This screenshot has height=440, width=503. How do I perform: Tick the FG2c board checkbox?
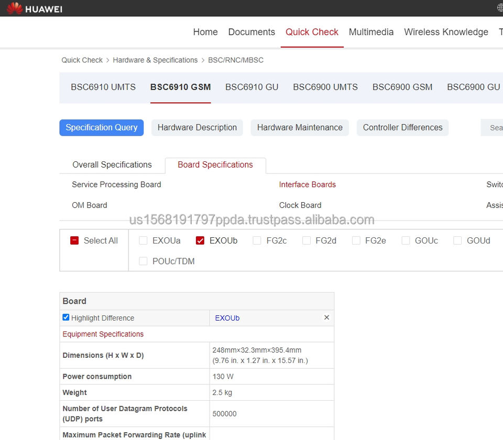pos(257,240)
